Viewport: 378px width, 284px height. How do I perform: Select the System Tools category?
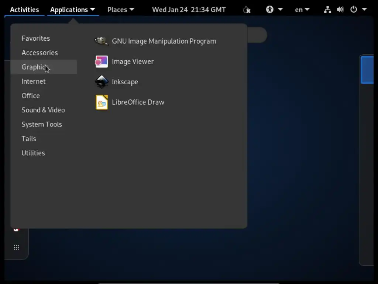(42, 124)
